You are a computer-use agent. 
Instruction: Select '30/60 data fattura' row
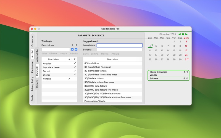(113, 78)
